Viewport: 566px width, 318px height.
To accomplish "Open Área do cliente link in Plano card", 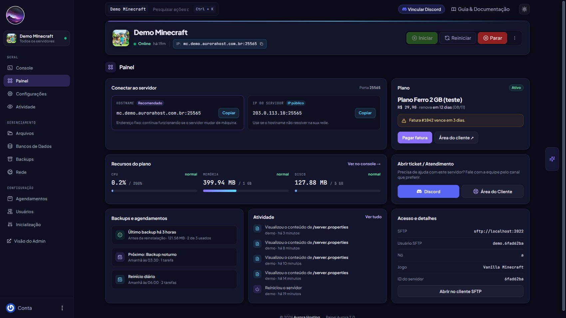I will click(456, 138).
